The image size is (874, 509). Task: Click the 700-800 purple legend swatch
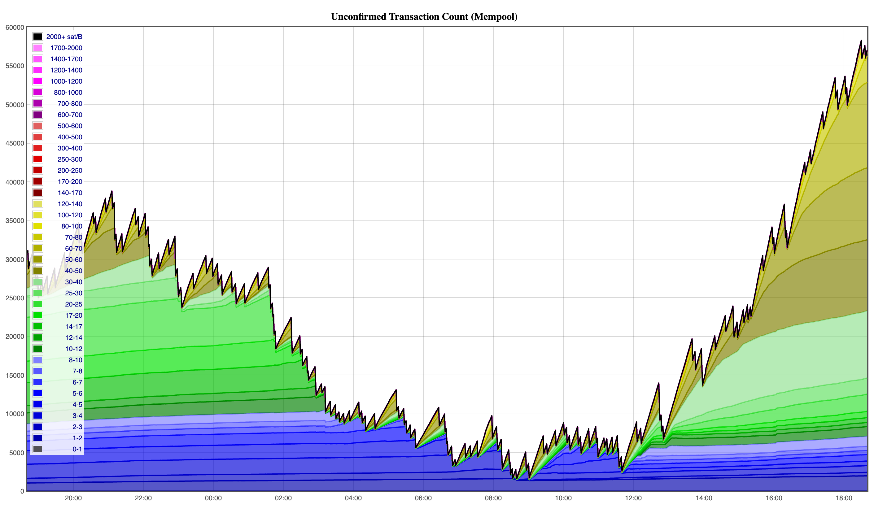click(38, 104)
